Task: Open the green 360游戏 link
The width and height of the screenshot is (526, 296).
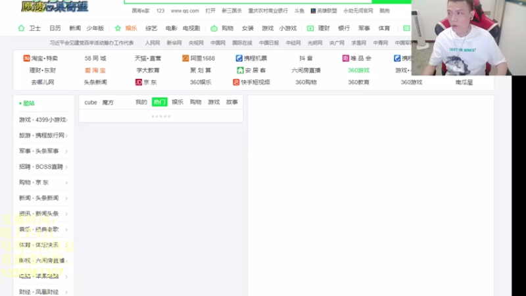Action: (358, 70)
